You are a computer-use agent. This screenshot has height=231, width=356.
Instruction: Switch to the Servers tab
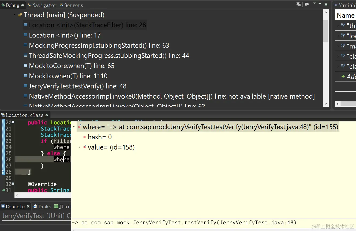(x=71, y=5)
